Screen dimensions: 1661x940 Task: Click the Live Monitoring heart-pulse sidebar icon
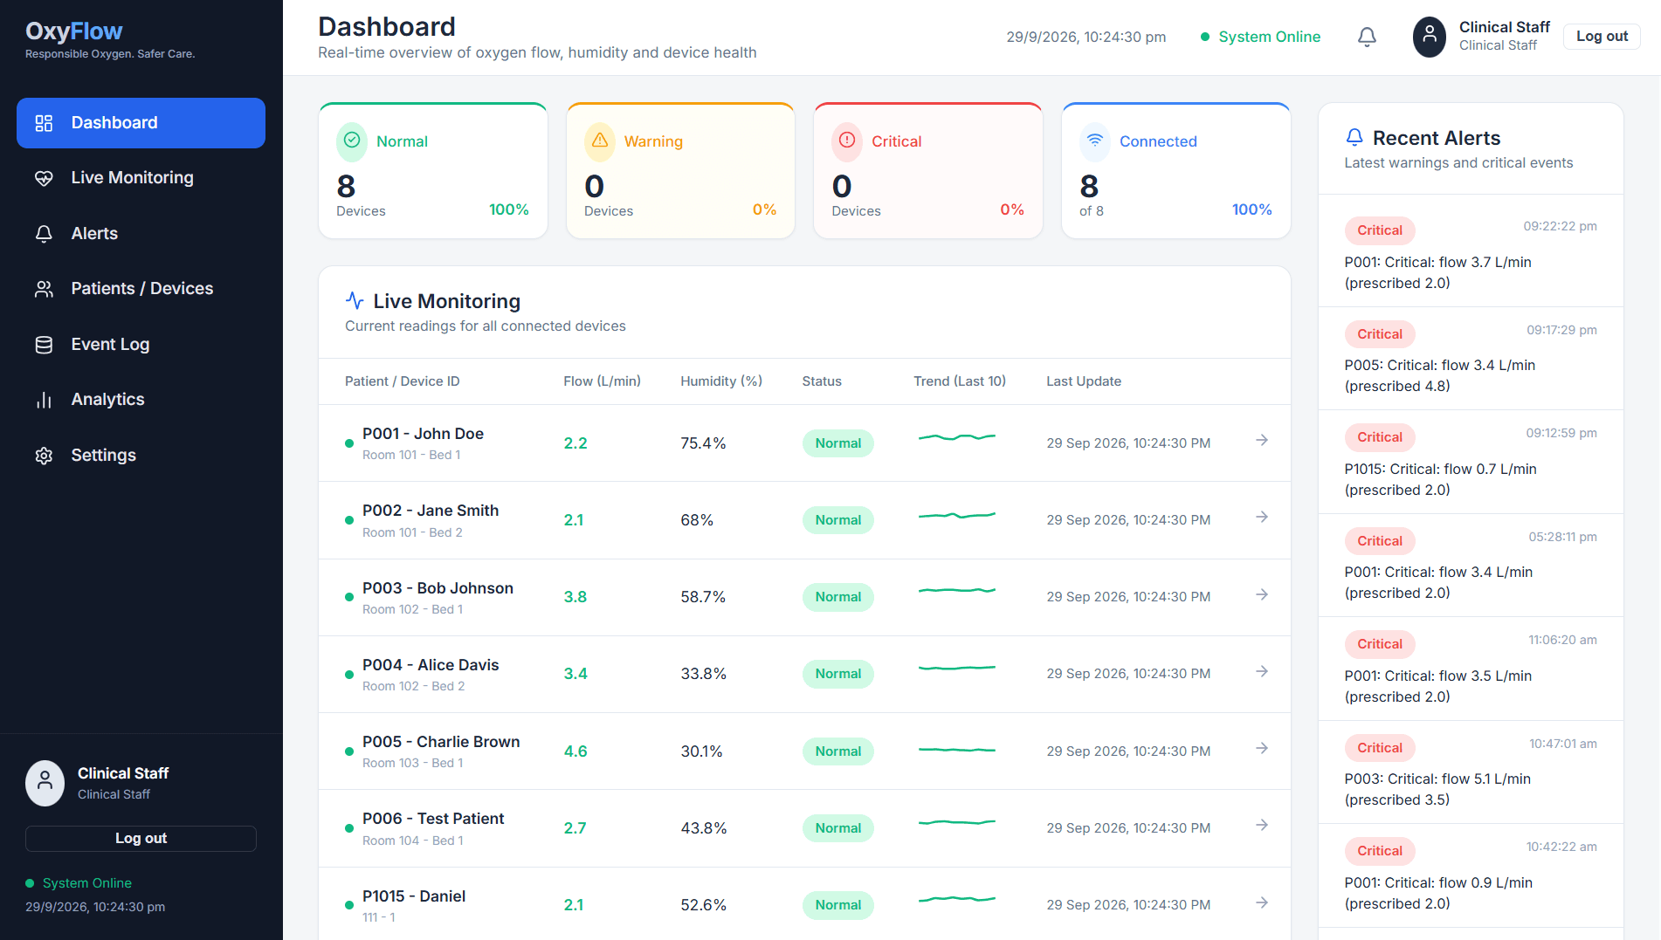click(44, 178)
